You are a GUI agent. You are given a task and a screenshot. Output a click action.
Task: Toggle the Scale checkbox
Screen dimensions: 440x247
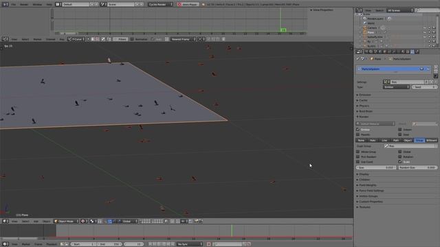coord(400,162)
